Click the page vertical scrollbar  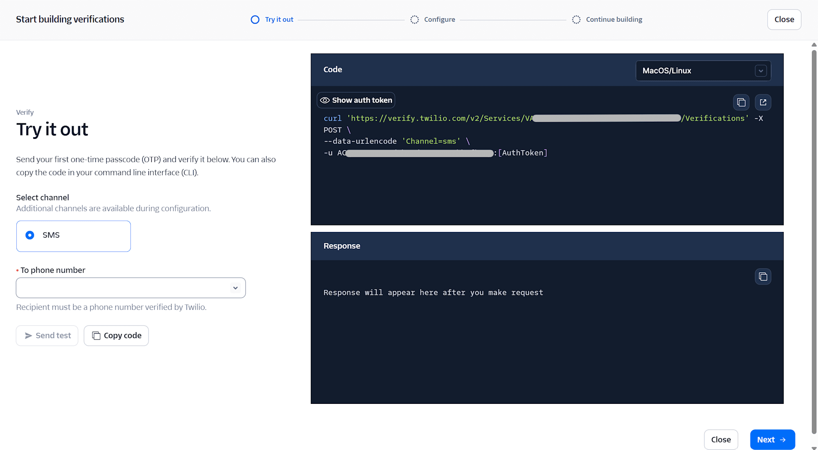[814, 241]
